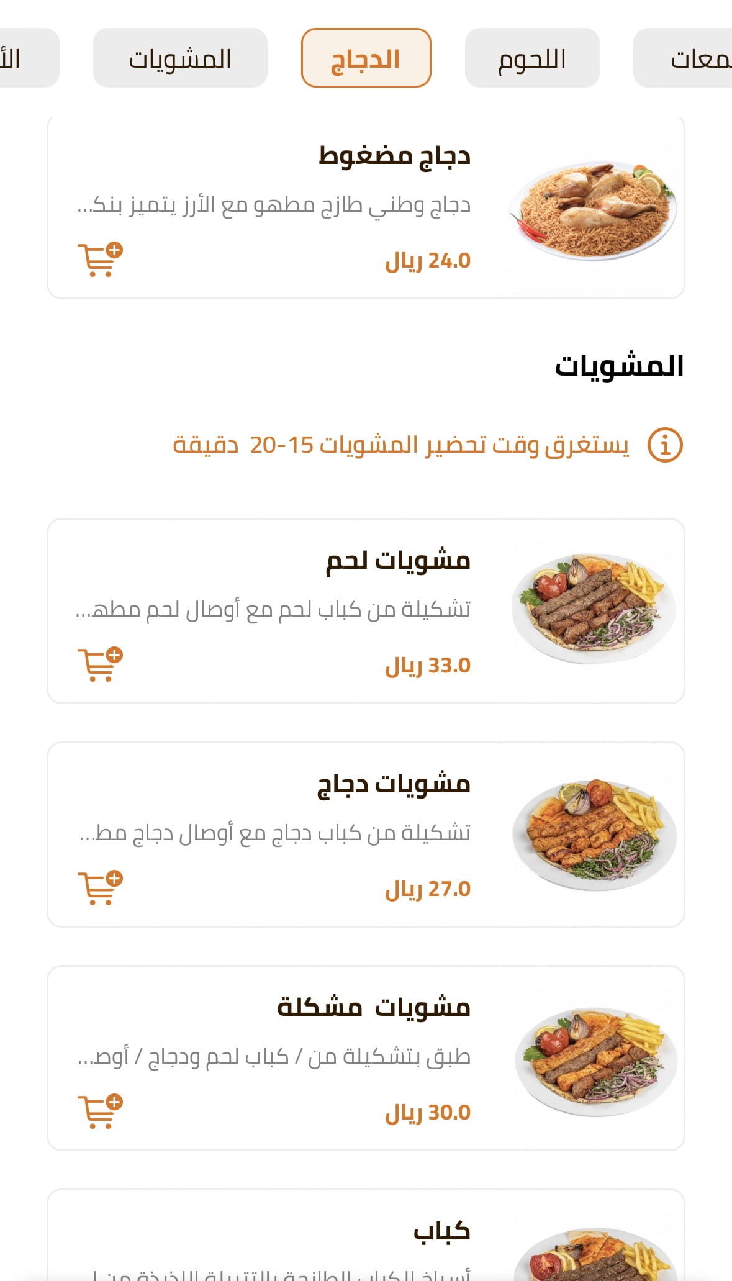Open the كباب menu item title
This screenshot has height=1281, width=732.
click(x=442, y=1231)
